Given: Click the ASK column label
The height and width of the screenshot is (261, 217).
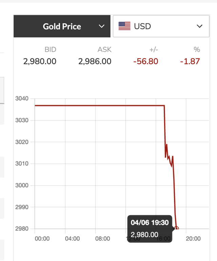Looking at the screenshot, I should pos(104,50).
